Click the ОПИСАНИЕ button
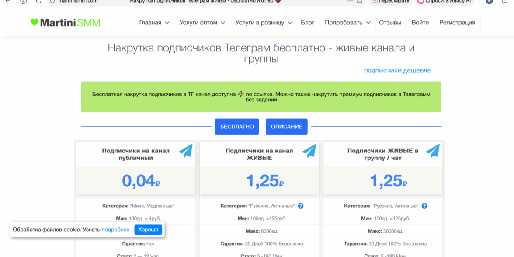This screenshot has width=514, height=257. [287, 127]
